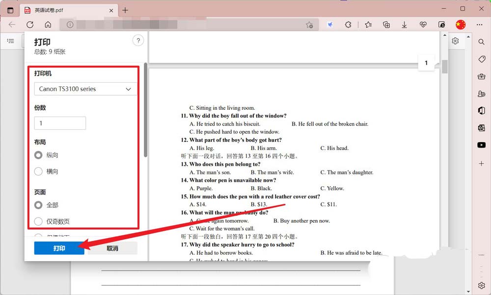Open the Canon TS3100 series printer dropdown

tap(85, 89)
